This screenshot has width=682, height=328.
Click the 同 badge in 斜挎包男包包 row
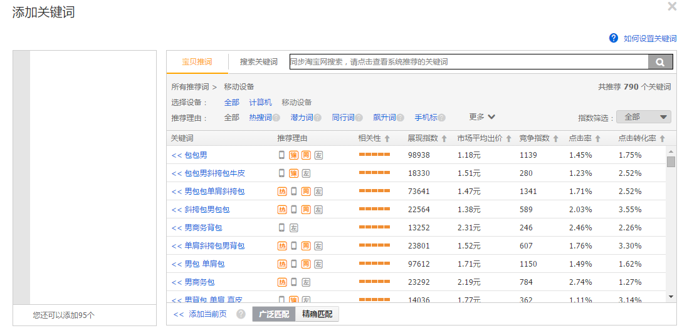[306, 210]
